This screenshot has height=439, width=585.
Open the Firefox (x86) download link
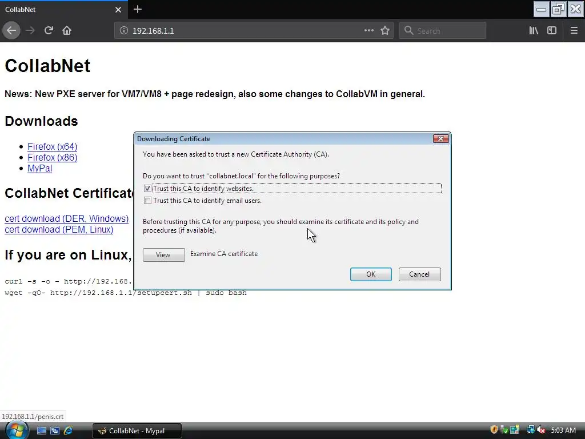click(52, 158)
